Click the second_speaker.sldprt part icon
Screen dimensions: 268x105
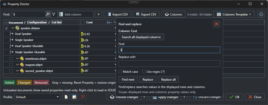(x=22, y=71)
